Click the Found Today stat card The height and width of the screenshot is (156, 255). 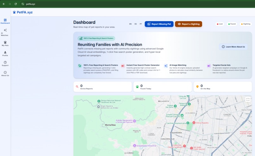coord(163,87)
